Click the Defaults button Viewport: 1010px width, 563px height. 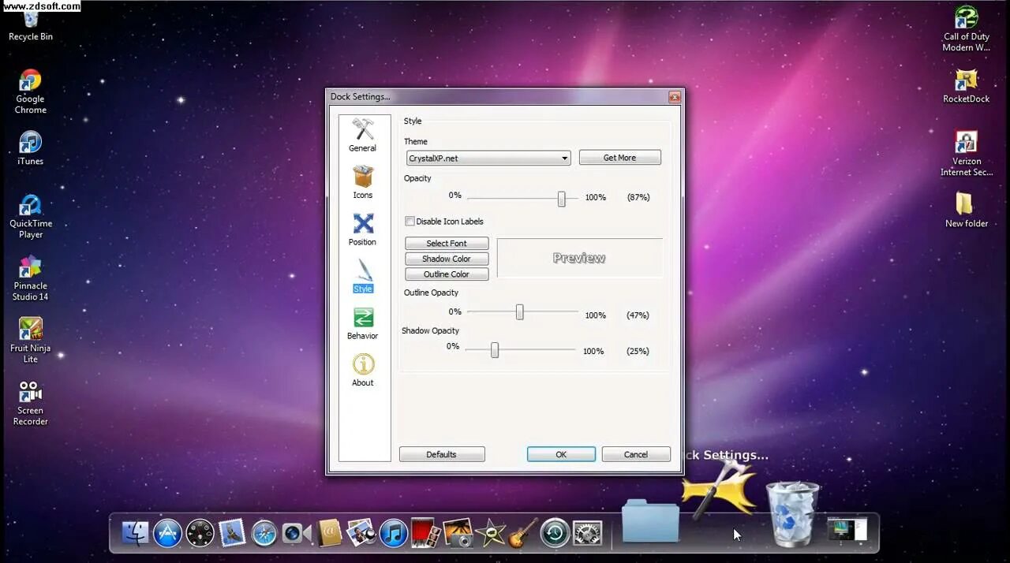pos(442,454)
